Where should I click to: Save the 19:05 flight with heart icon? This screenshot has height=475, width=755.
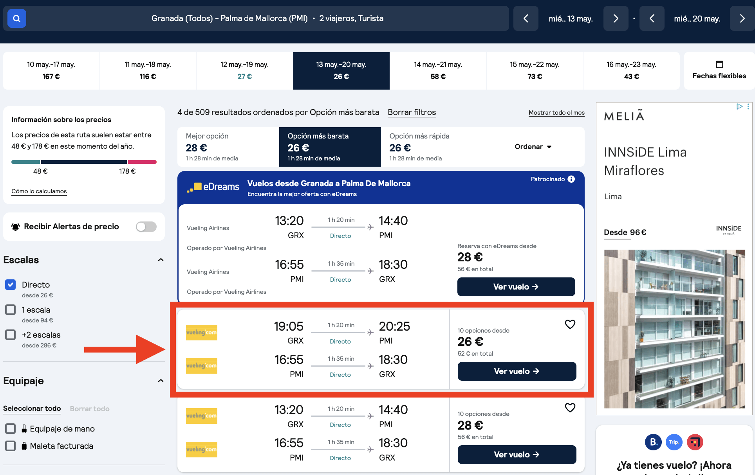tap(570, 324)
